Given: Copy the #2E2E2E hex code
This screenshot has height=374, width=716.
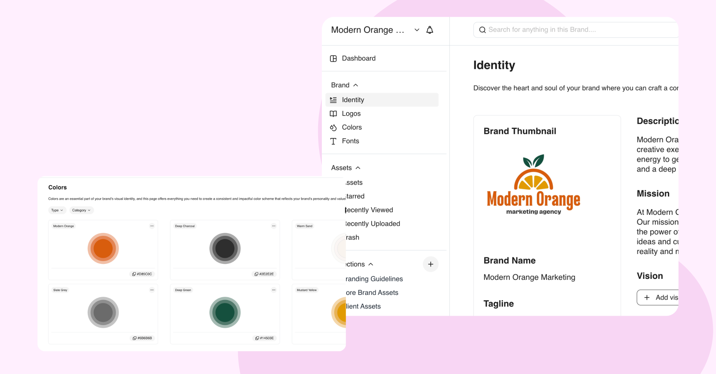Looking at the screenshot, I should point(264,274).
